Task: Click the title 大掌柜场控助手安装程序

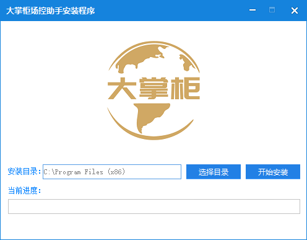Action: [x=51, y=11]
